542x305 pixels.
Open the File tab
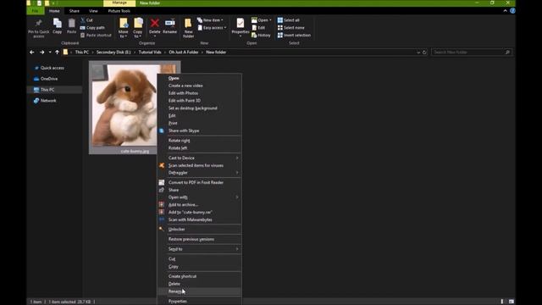click(x=35, y=11)
